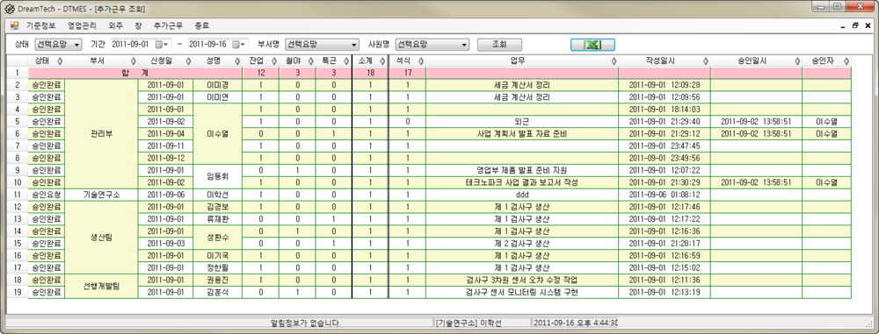Image resolution: width=879 pixels, height=334 pixels.
Task: Click the sort diamond in 잔업 column header
Action: (274, 61)
